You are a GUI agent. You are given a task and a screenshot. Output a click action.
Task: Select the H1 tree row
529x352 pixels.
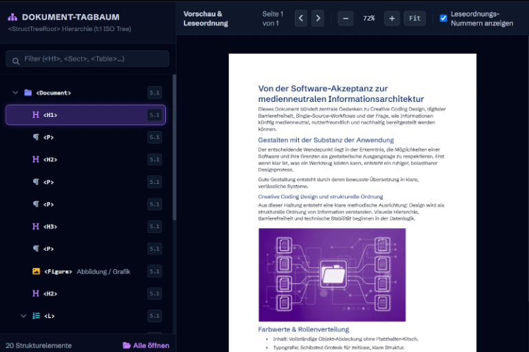[x=85, y=115]
